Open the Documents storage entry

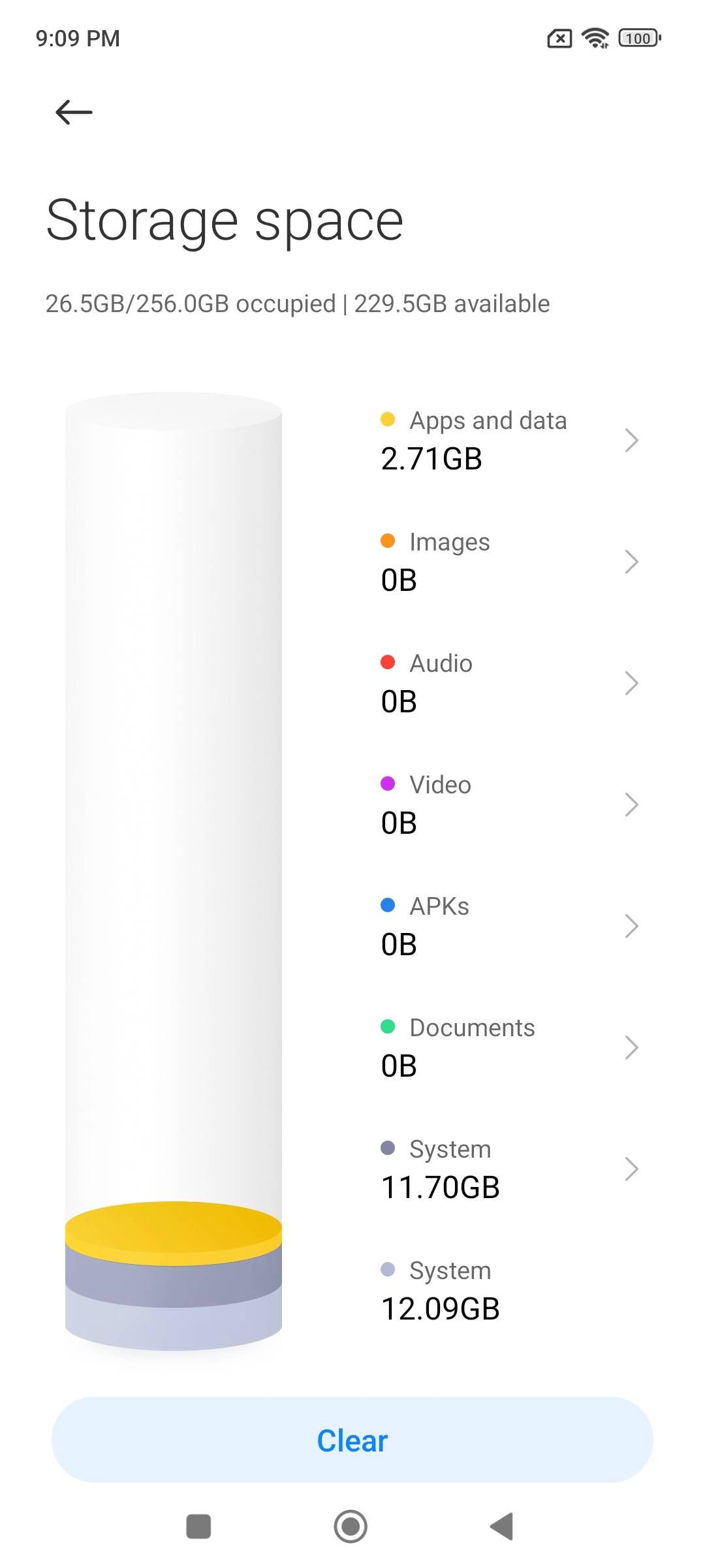pos(509,1047)
